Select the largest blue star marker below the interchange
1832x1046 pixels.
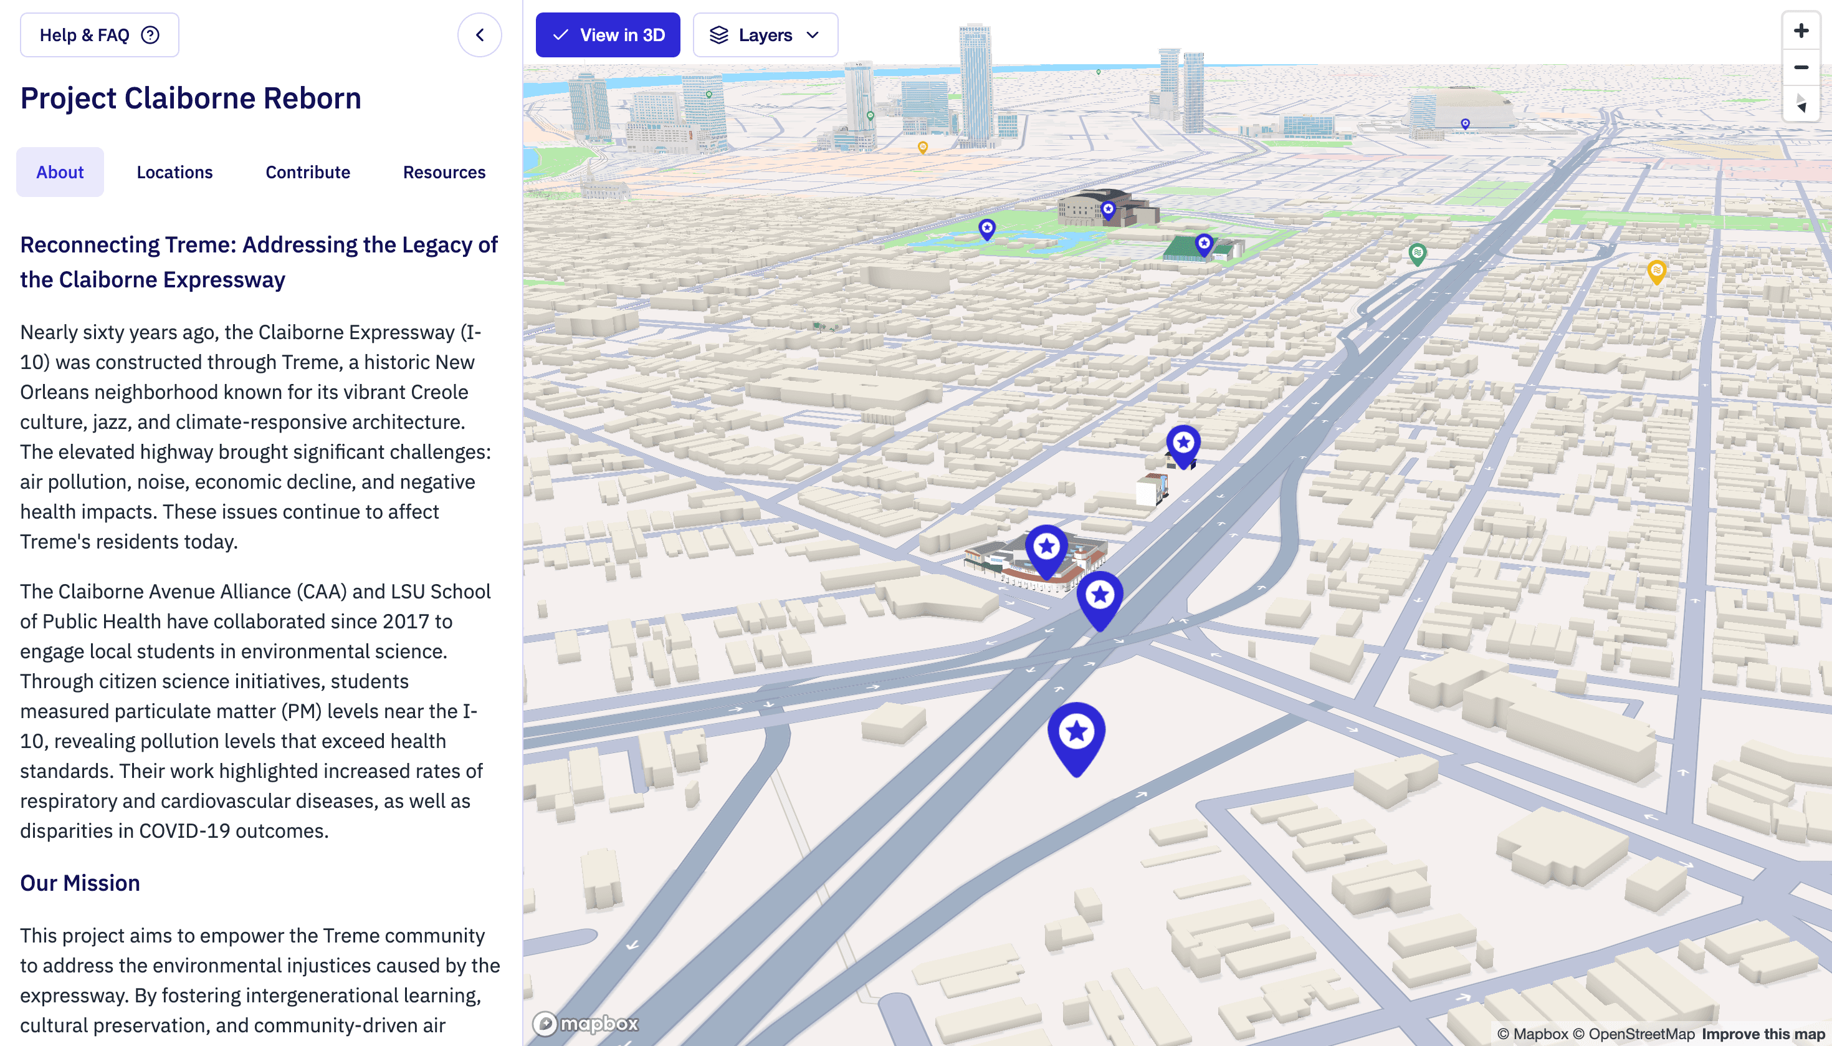click(x=1076, y=739)
